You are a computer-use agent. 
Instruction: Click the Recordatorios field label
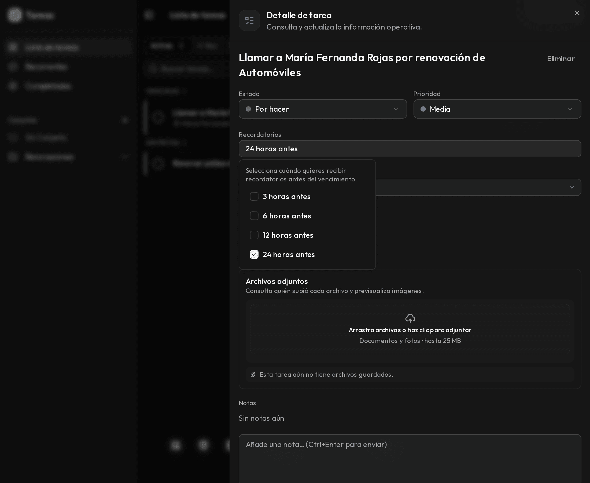[260, 135]
